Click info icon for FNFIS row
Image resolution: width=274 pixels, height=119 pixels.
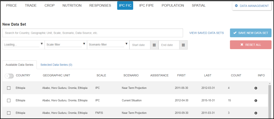coord(256,113)
